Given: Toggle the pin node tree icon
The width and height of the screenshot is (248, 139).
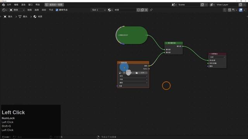Looking at the screenshot, I should point(151,10).
